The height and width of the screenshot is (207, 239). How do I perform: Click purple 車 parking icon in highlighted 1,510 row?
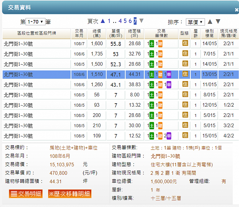[169, 74]
